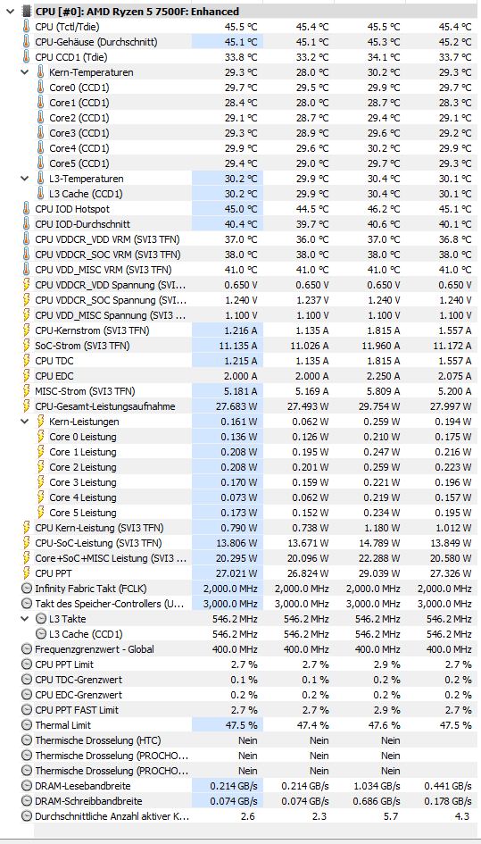This screenshot has height=844, width=481.
Task: Click the CPU chip icon in the header row
Action: 26,12
